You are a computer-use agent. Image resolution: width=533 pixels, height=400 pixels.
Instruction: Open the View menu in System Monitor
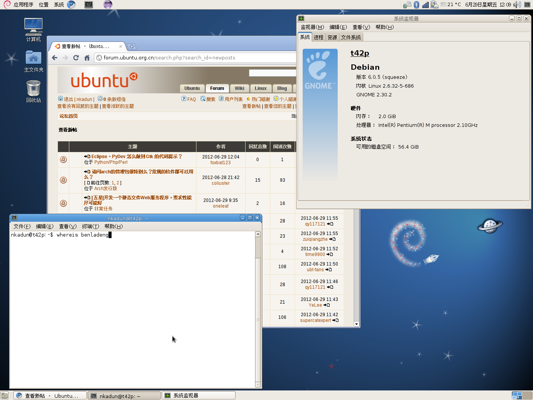[x=361, y=27]
